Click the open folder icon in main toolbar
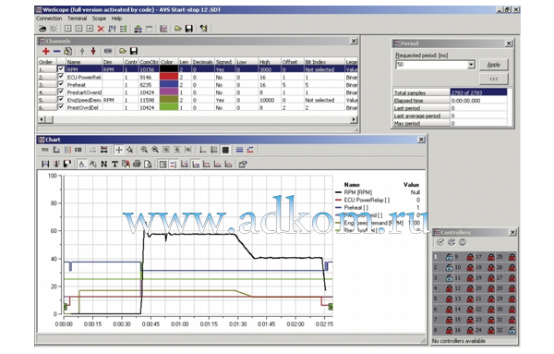 (178, 29)
